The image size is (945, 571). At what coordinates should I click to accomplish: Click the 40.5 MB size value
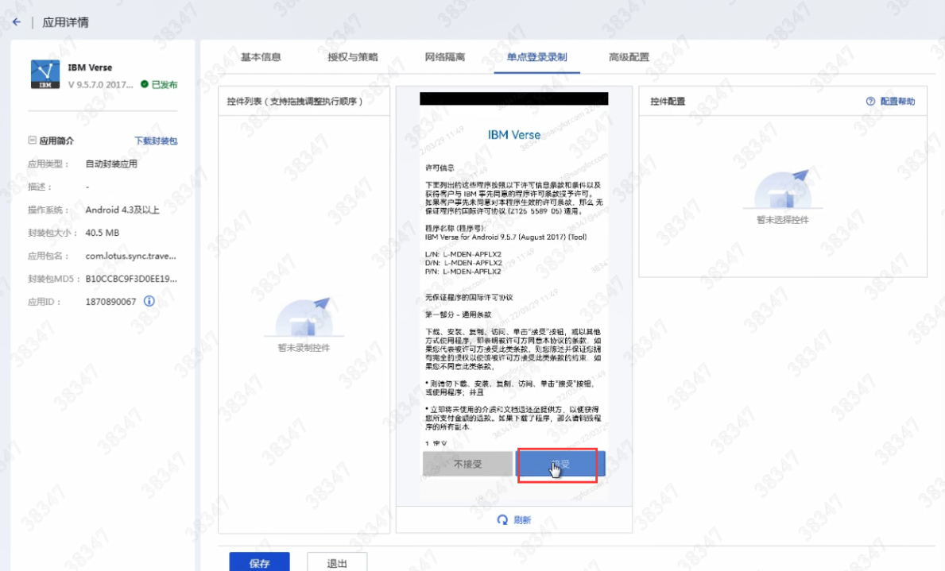(103, 233)
